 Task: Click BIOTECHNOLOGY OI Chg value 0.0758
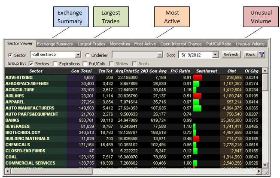252,133
